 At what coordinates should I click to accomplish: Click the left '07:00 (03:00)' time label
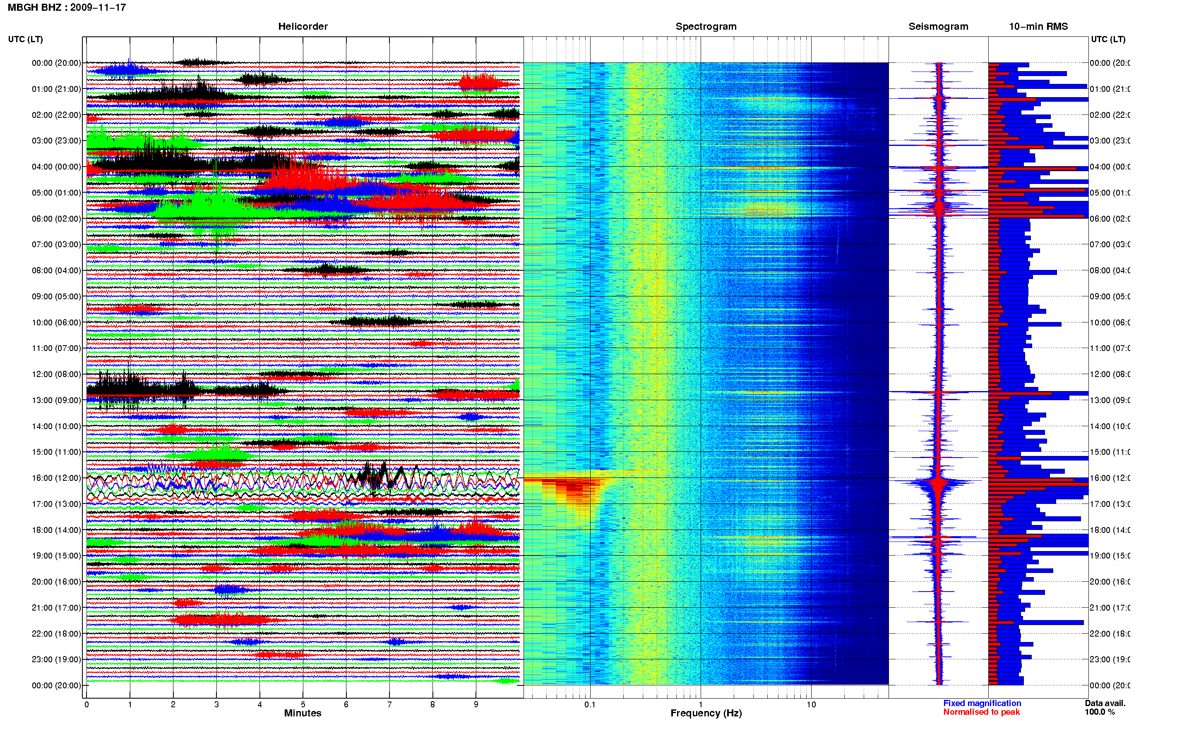pyautogui.click(x=56, y=244)
